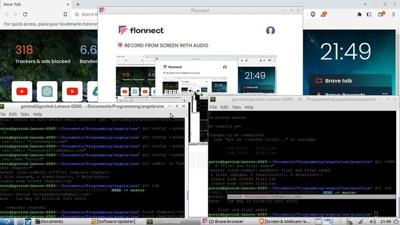Switch to Brave-browser taskbar entry
This screenshot has height=225, width=400.
click(x=223, y=221)
